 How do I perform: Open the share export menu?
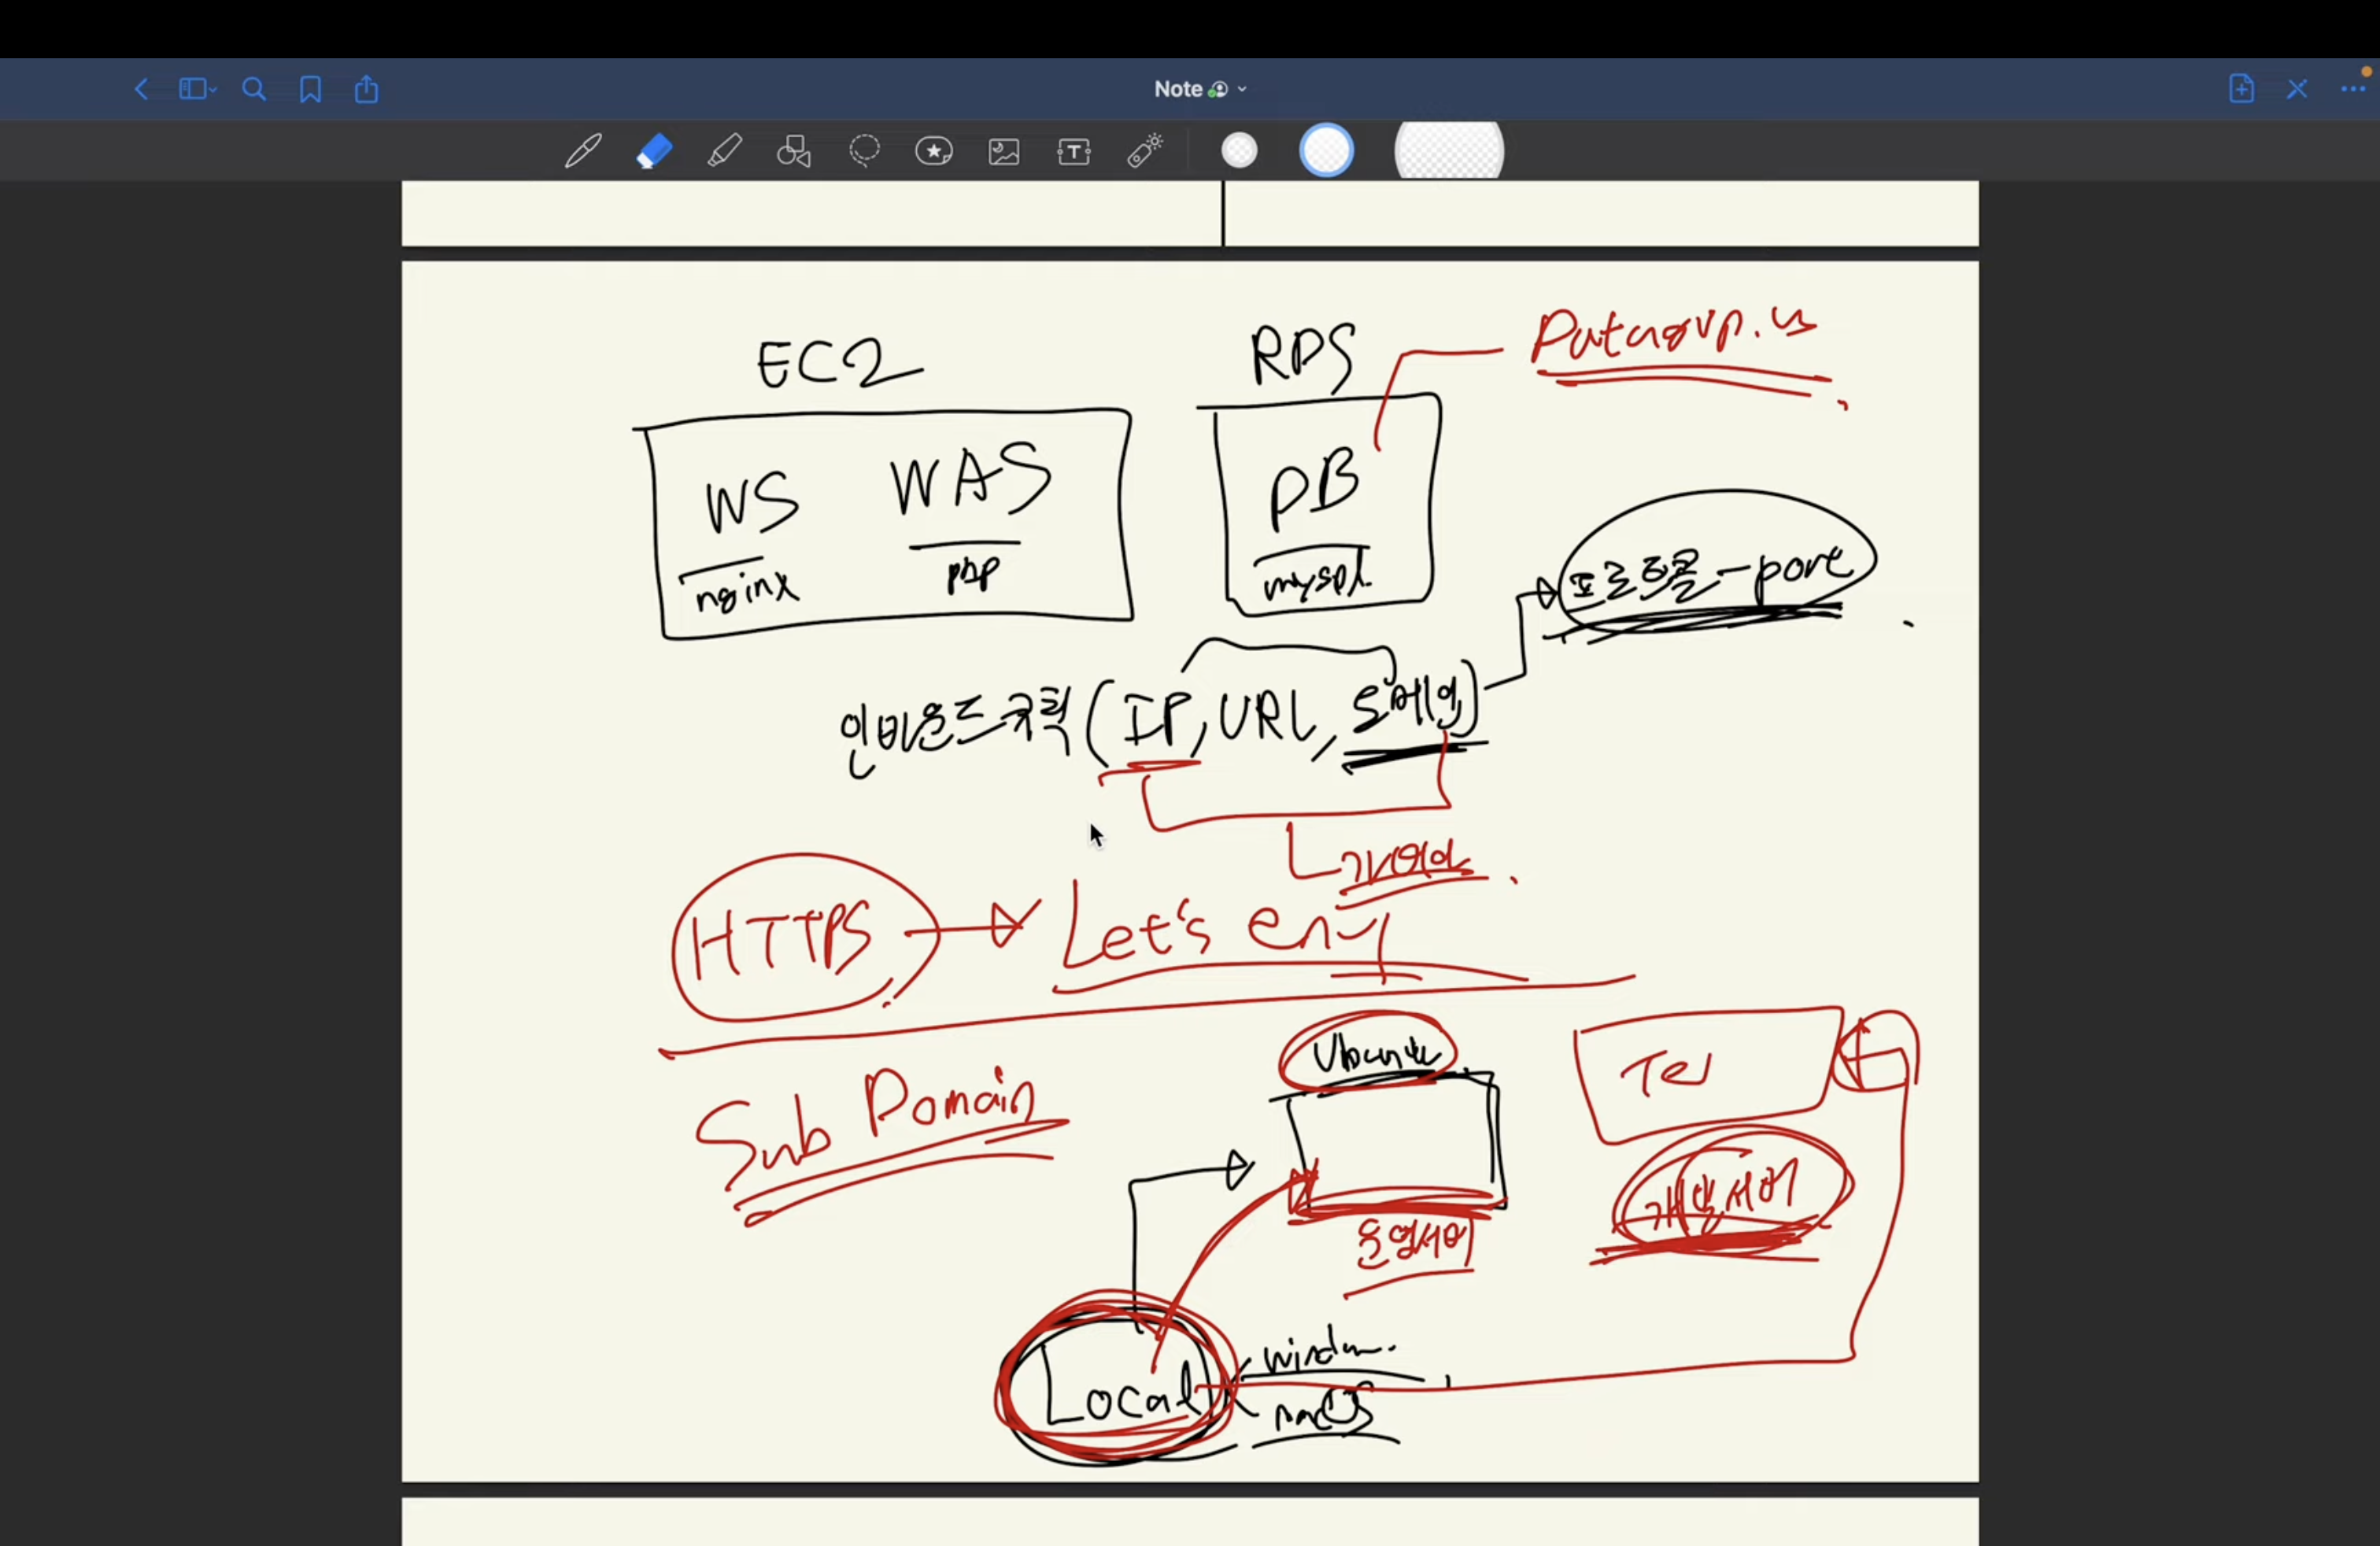pyautogui.click(x=367, y=89)
